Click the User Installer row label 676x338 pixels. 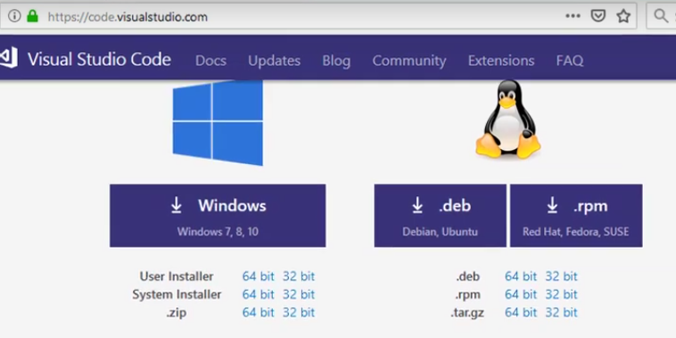point(177,276)
